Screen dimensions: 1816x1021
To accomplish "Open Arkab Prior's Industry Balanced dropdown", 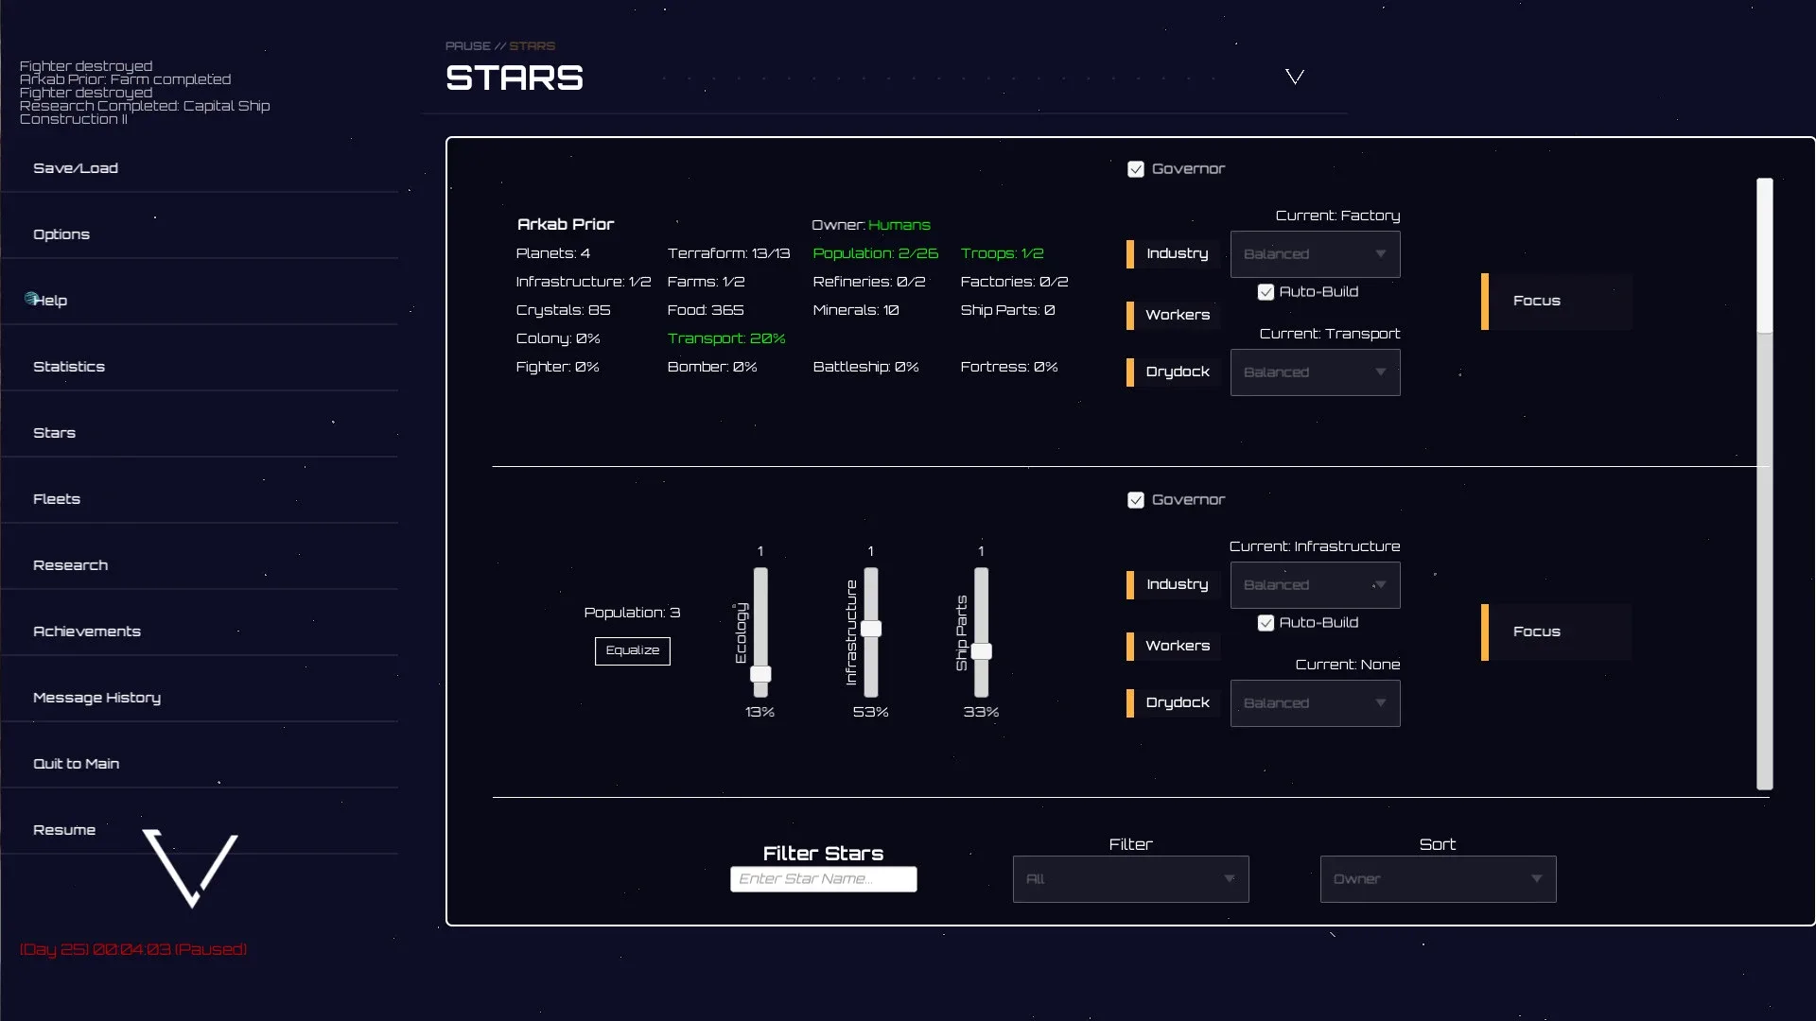I will coord(1315,254).
